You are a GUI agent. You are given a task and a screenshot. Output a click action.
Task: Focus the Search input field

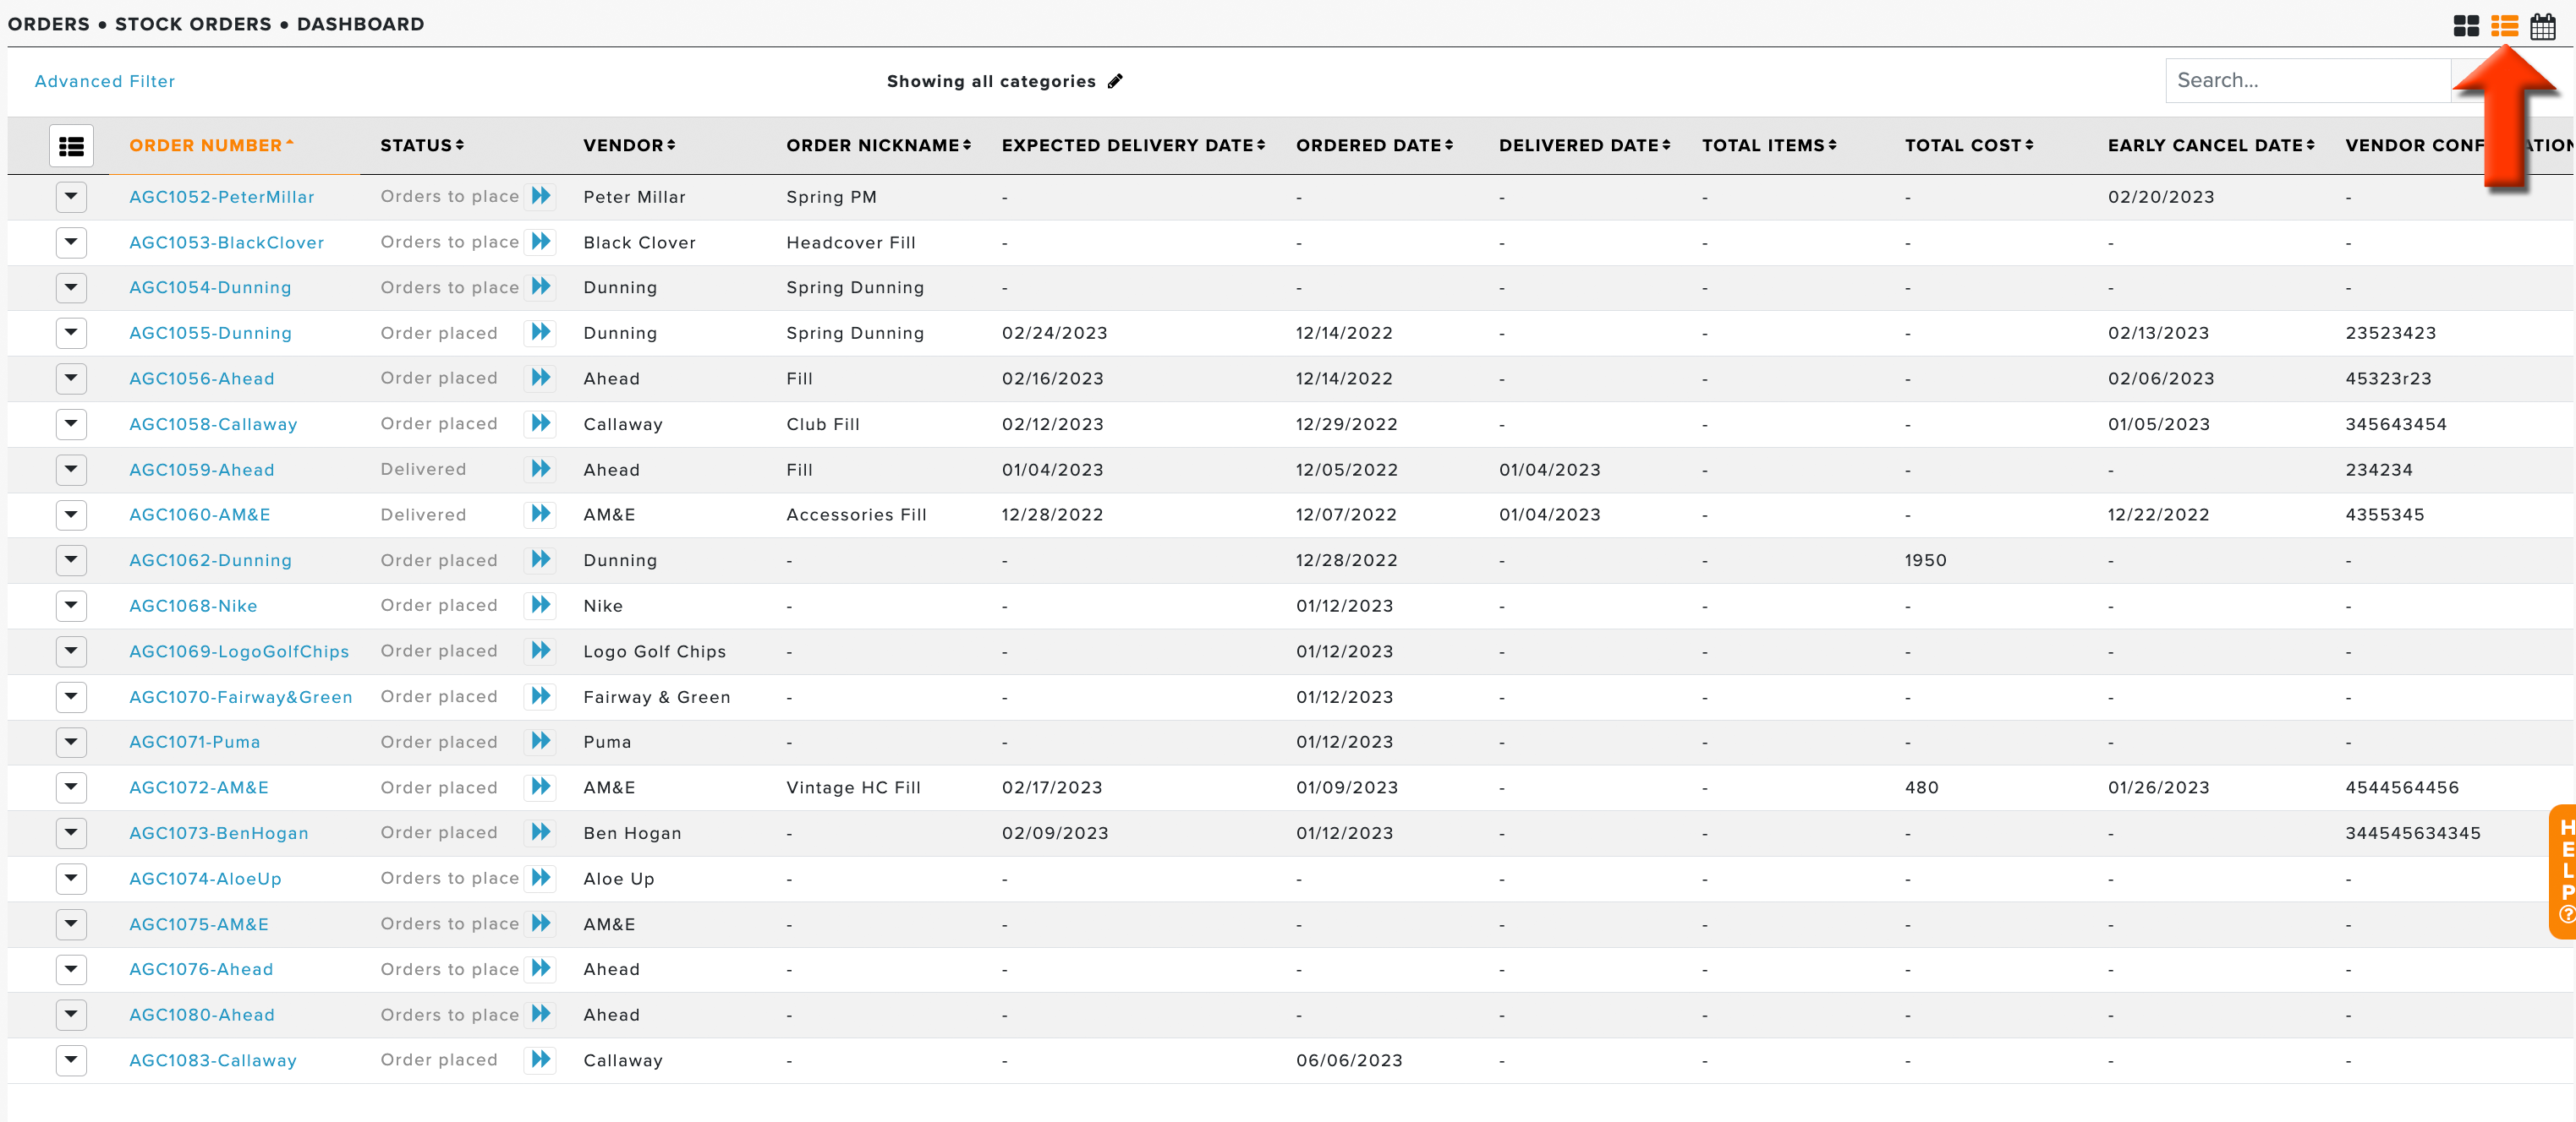tap(2308, 81)
